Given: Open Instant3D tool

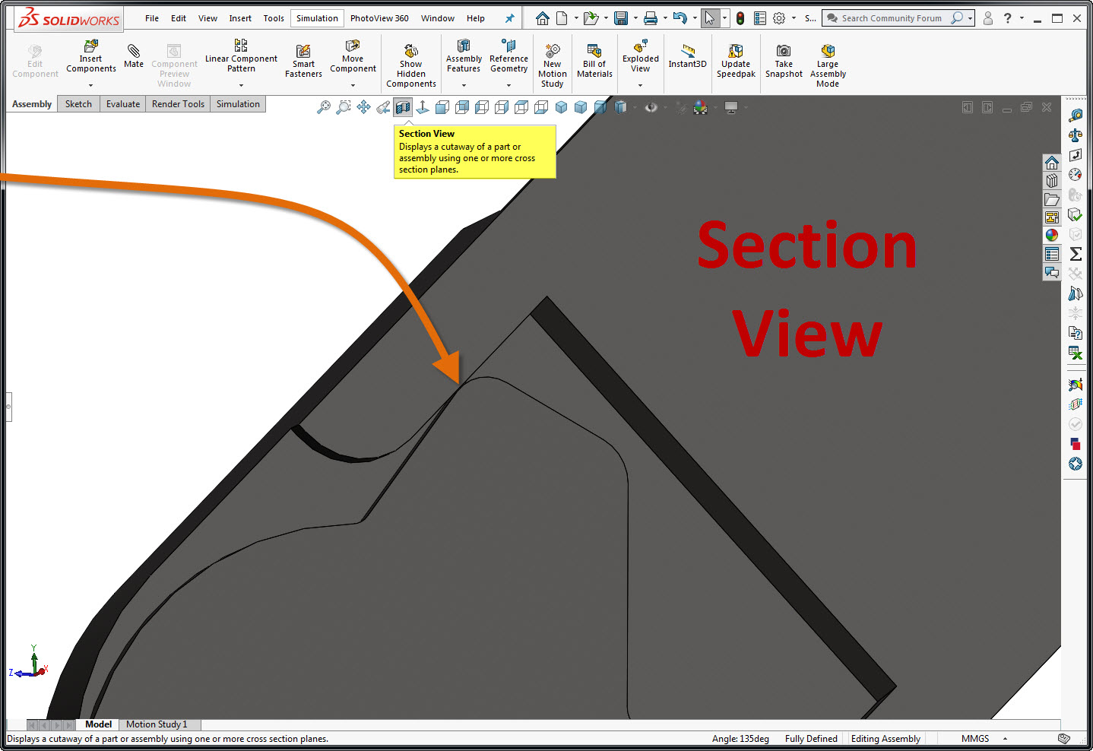Looking at the screenshot, I should pyautogui.click(x=687, y=56).
